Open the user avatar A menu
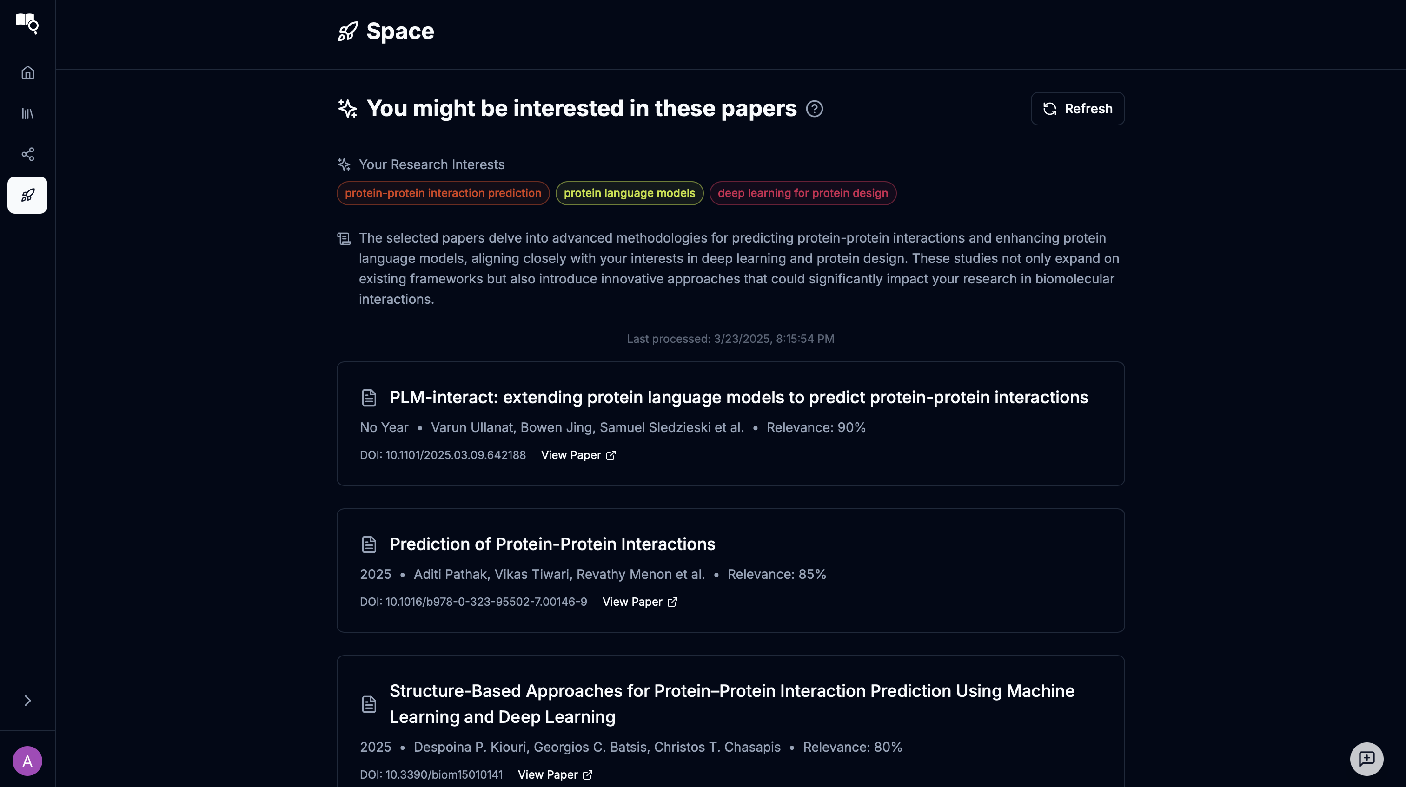The height and width of the screenshot is (787, 1406). click(x=27, y=761)
